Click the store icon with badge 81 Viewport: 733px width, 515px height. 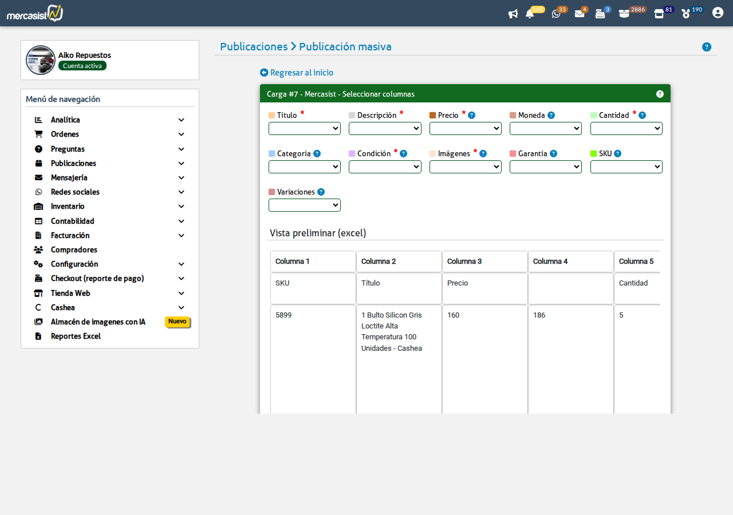click(659, 14)
